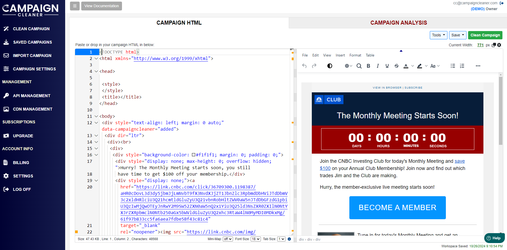
Task: Collapse the head tag on line 4
Action: (x=96, y=71)
